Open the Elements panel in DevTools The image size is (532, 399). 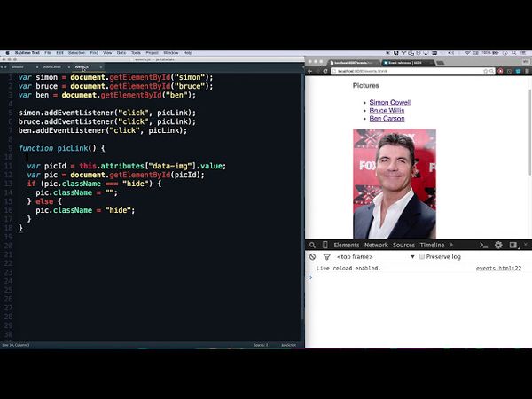click(346, 245)
